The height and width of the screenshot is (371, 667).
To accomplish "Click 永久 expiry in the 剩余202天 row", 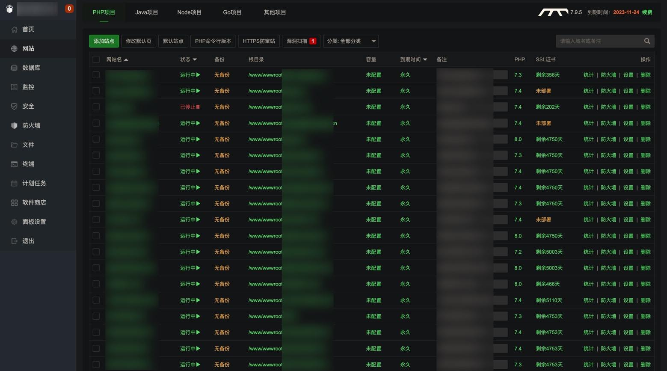I will pyautogui.click(x=405, y=107).
